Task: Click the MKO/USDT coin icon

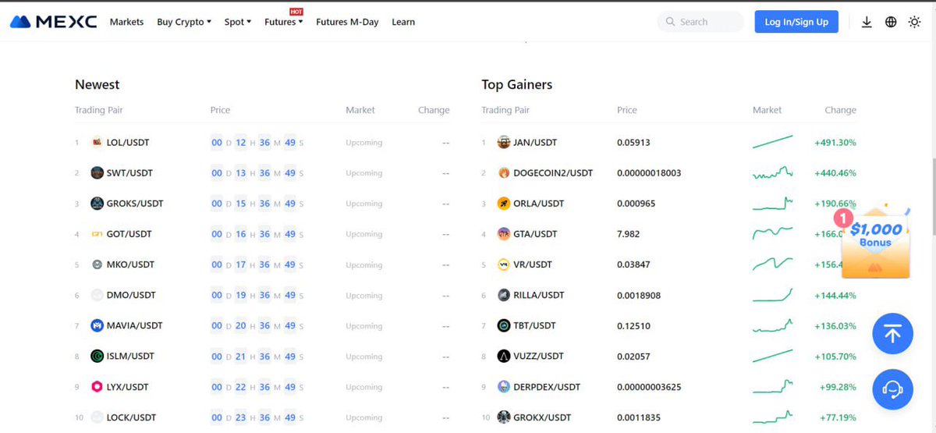Action: point(97,264)
